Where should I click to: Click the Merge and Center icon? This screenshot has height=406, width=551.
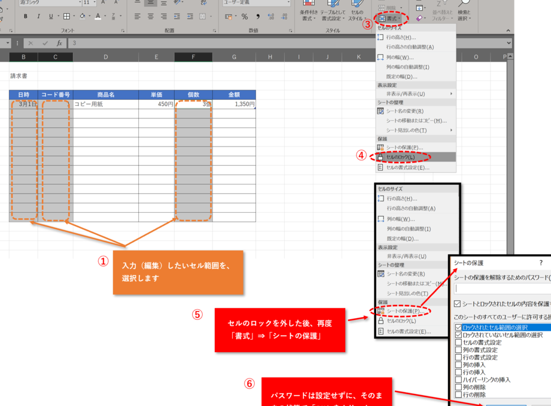tap(203, 16)
